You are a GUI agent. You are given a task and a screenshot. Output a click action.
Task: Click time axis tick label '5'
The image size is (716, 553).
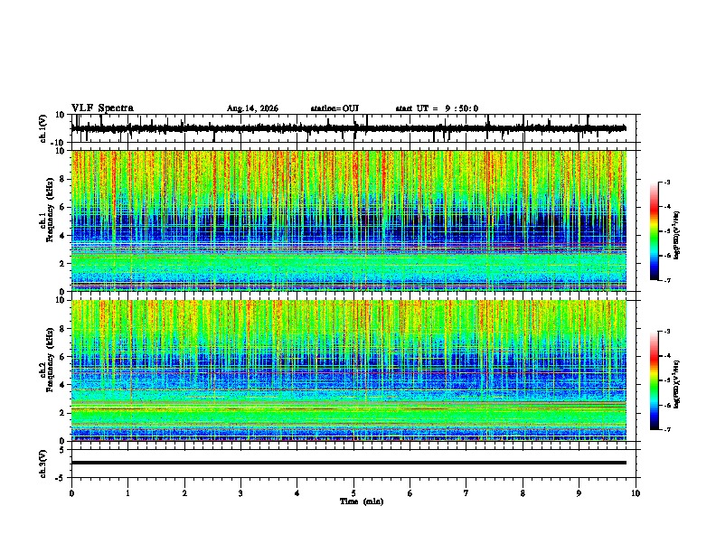click(x=353, y=493)
